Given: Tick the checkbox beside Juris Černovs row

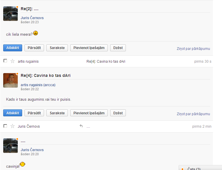Looking at the screenshot, I should [5, 126].
